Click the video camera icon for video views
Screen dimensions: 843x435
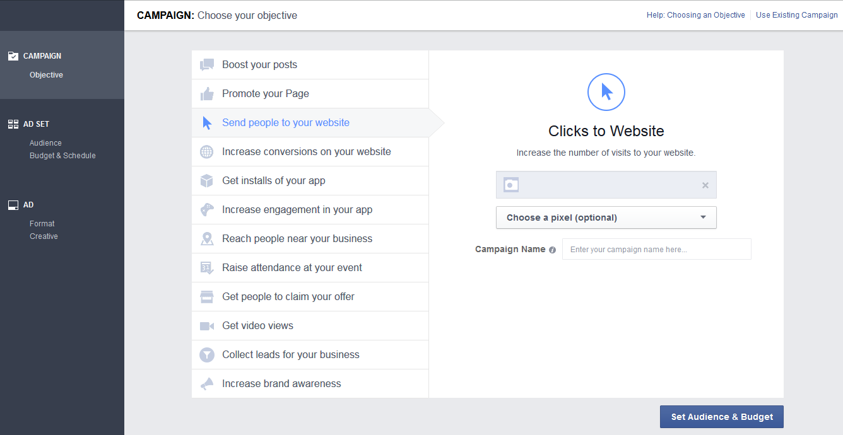click(206, 326)
